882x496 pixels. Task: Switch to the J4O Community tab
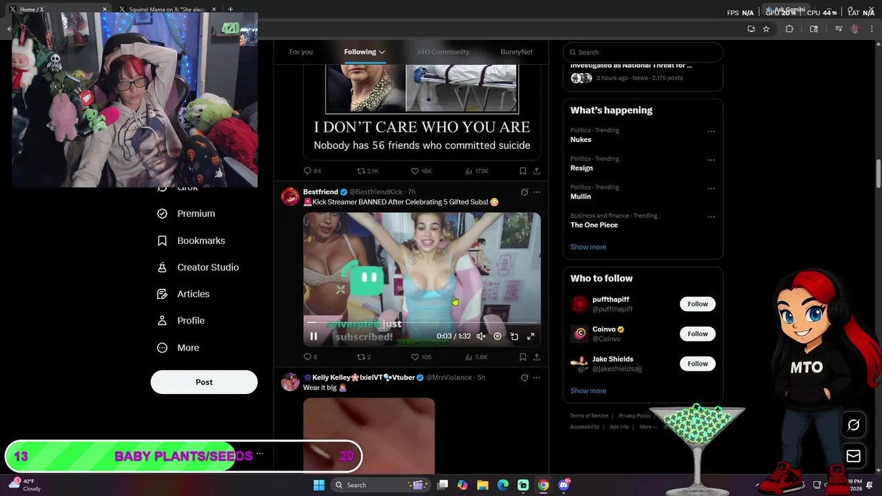tap(443, 52)
